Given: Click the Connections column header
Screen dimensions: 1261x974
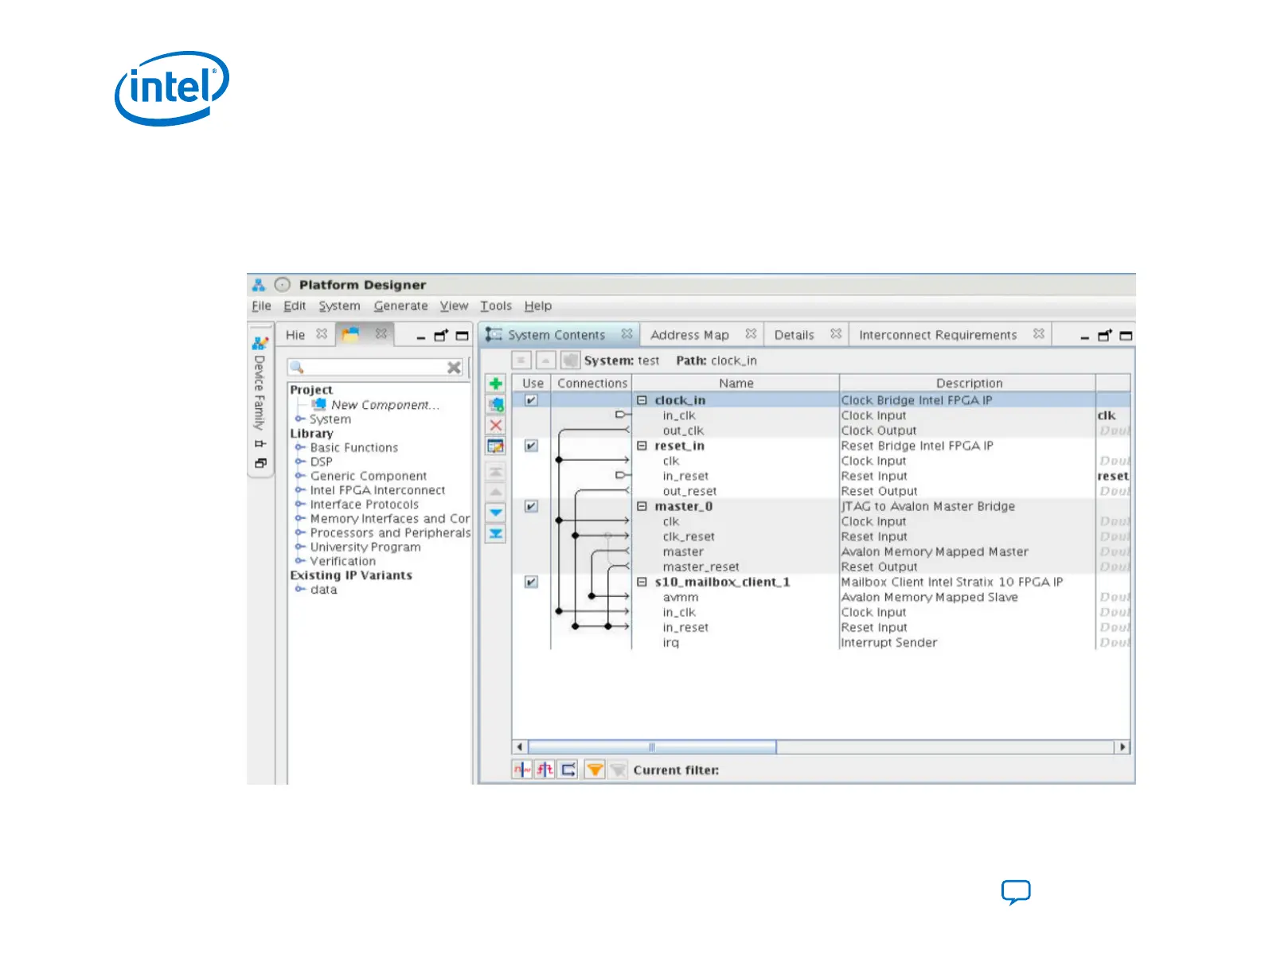Looking at the screenshot, I should coord(592,383).
